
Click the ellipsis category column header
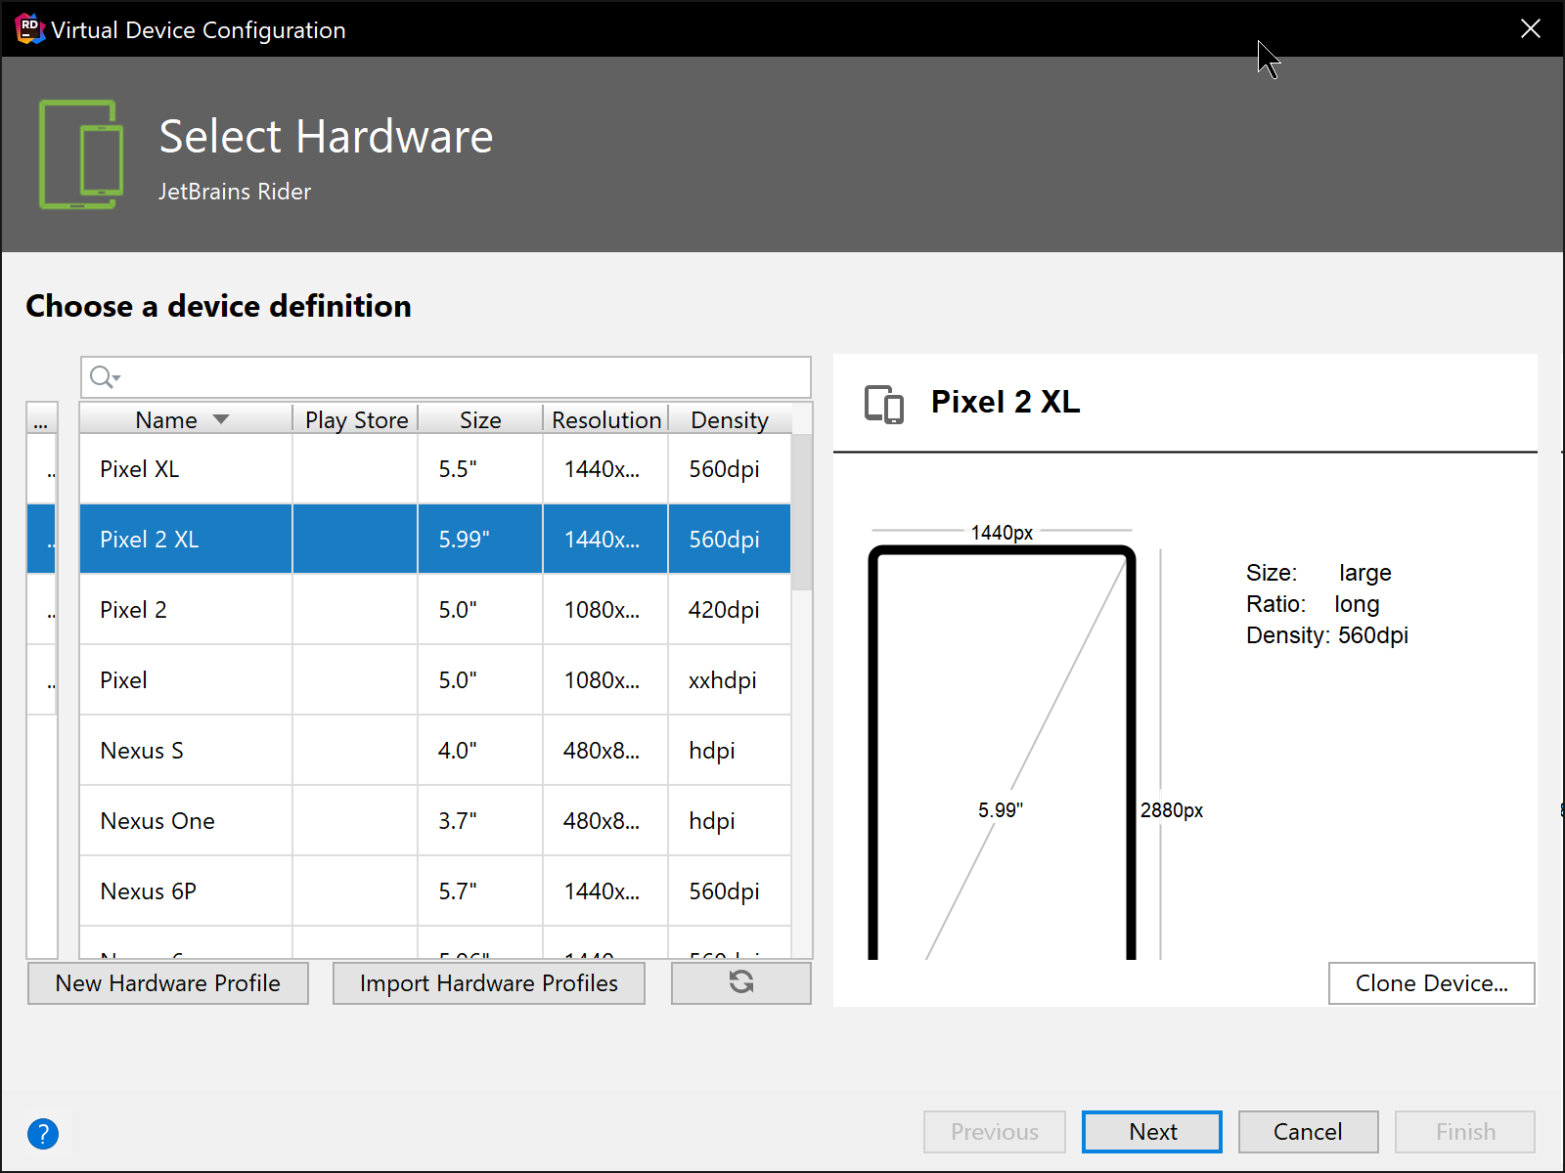41,419
